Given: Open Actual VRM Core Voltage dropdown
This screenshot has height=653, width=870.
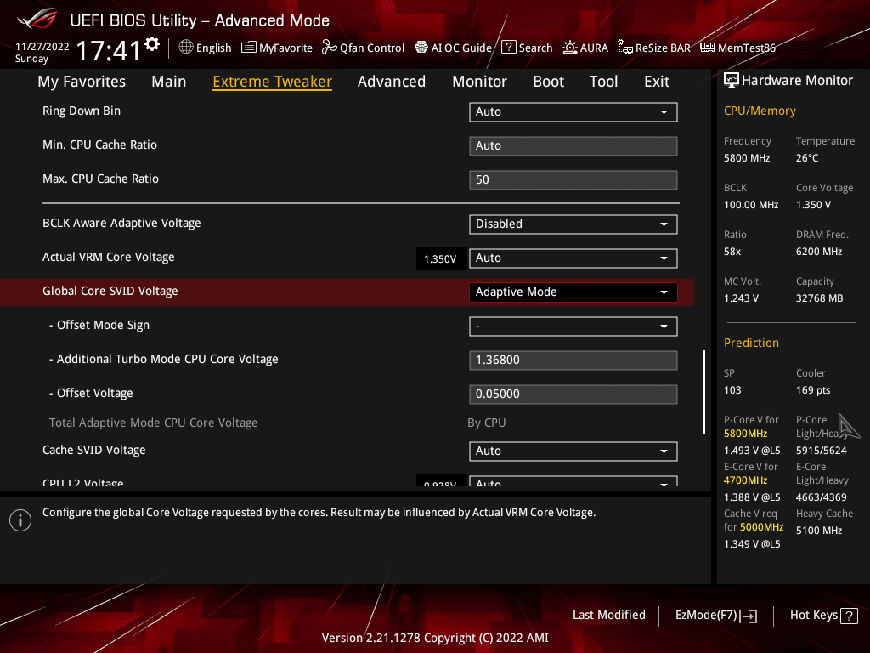Looking at the screenshot, I should pos(573,258).
